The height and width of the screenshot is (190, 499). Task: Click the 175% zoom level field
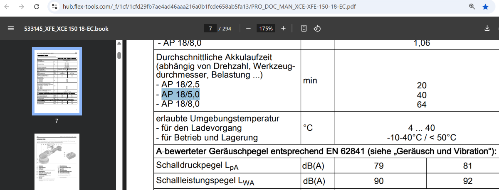266,29
